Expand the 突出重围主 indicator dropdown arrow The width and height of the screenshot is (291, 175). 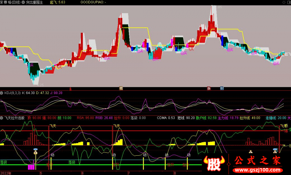[x=24, y=2]
